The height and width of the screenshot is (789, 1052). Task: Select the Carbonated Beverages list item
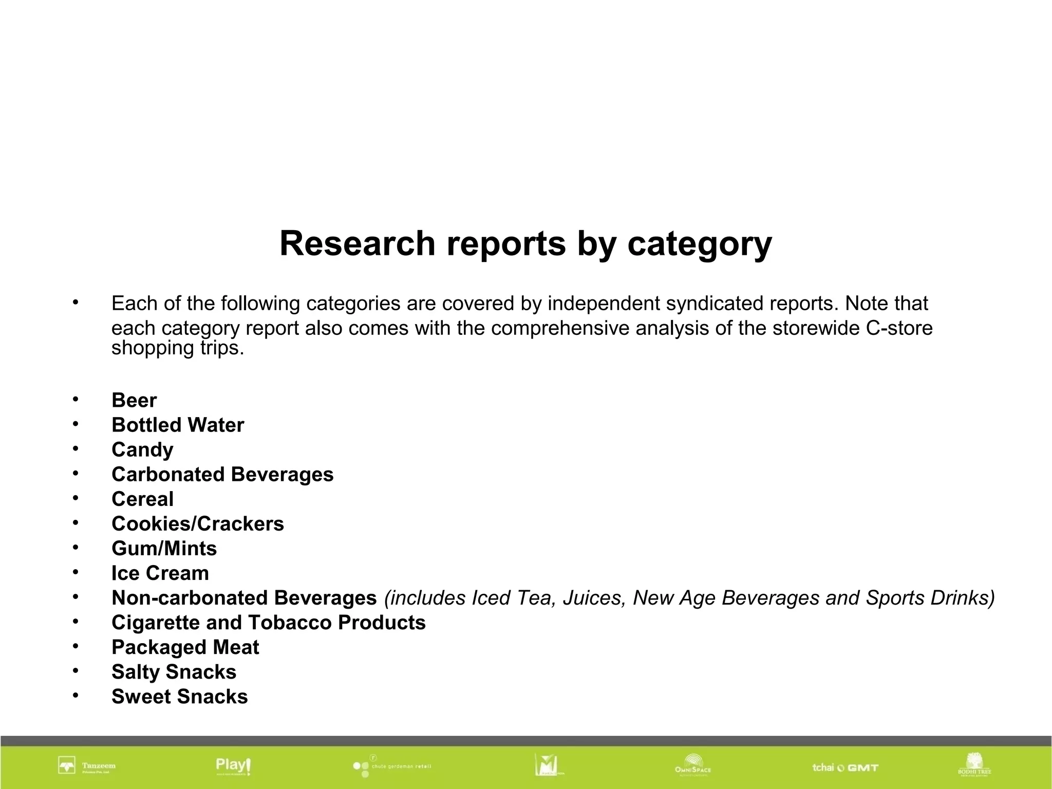[222, 474]
